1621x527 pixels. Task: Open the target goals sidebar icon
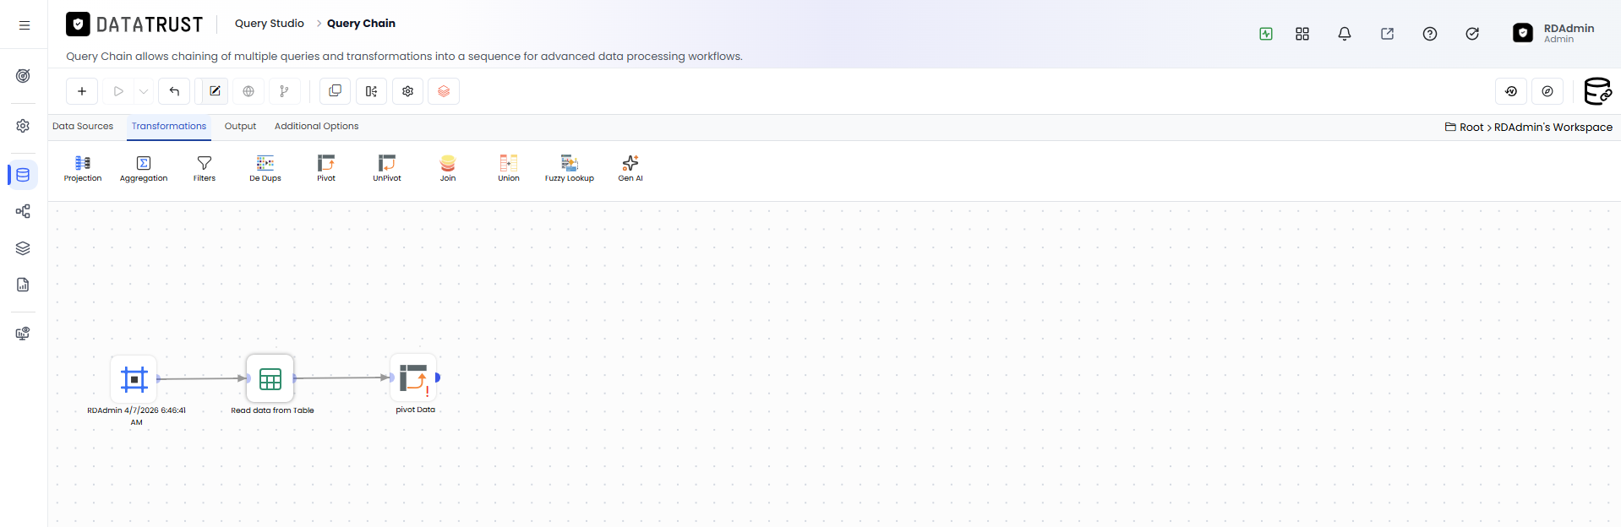24,76
